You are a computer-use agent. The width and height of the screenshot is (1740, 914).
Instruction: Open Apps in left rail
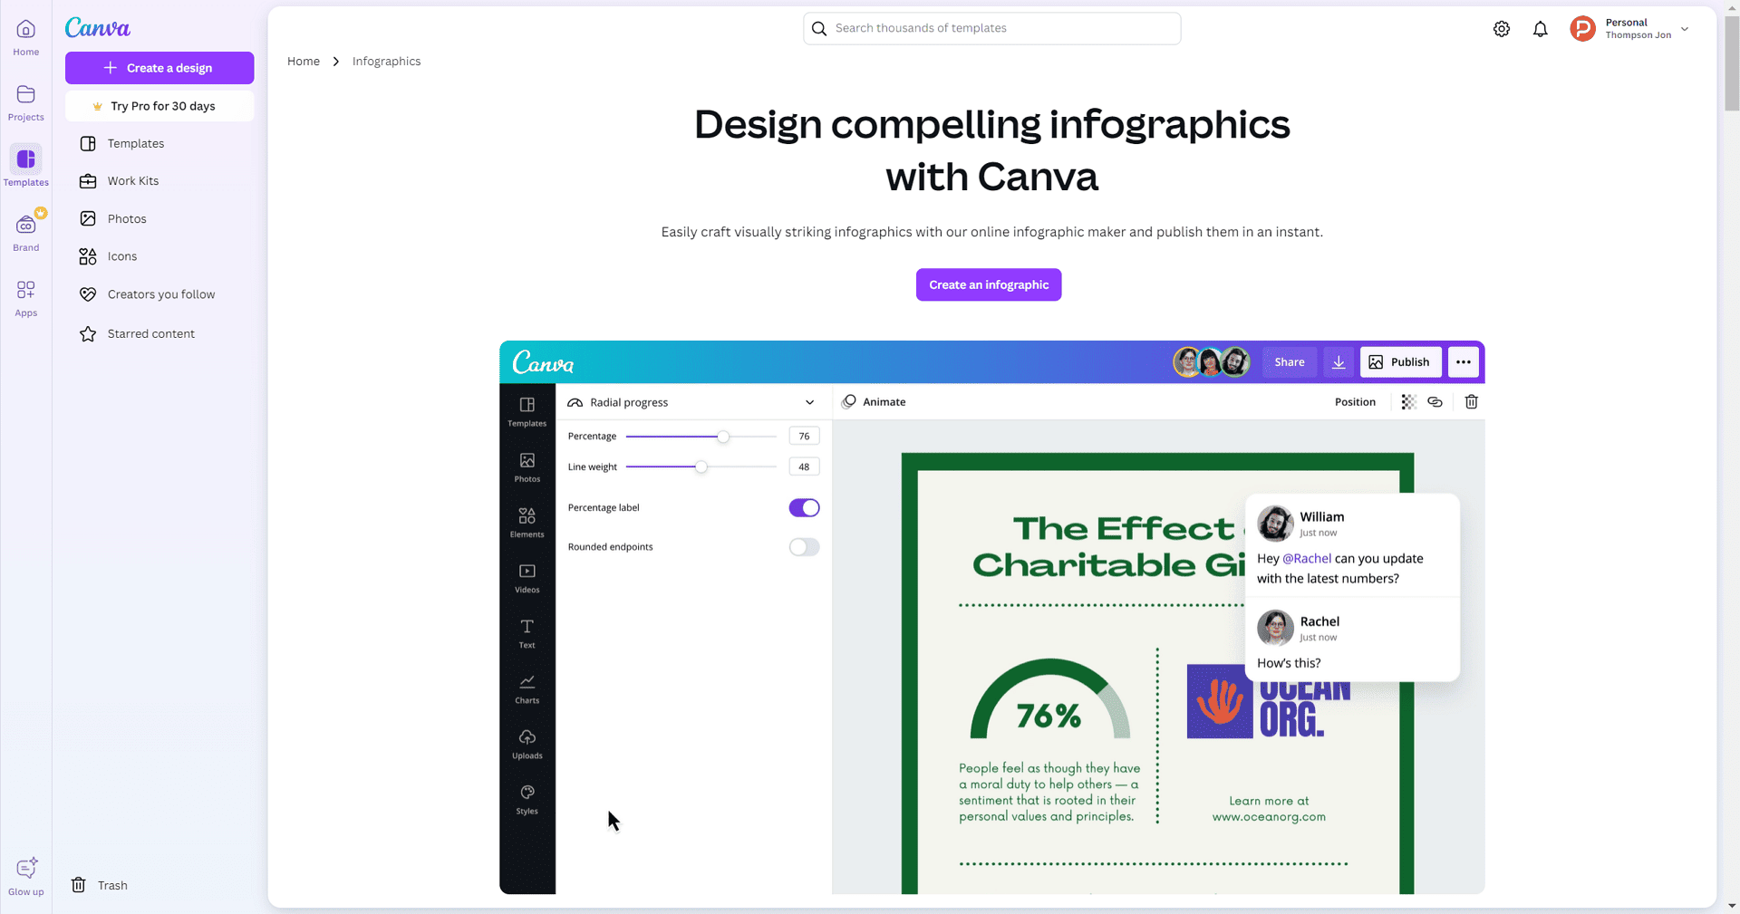point(25,298)
